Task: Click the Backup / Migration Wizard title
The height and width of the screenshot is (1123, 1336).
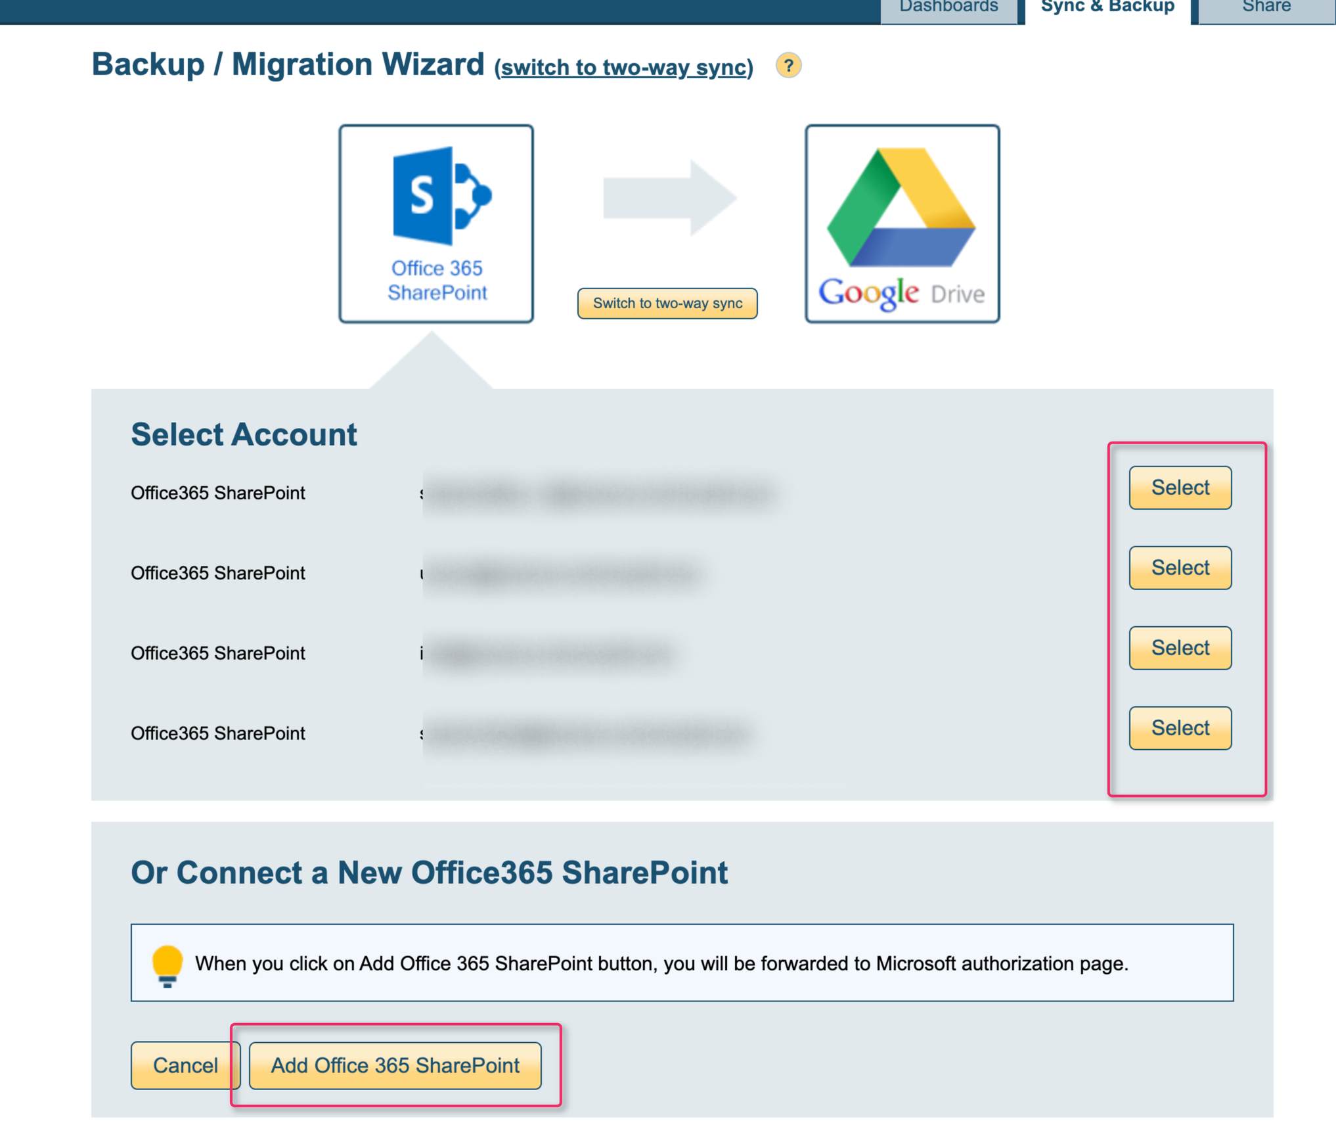Action: 288,64
